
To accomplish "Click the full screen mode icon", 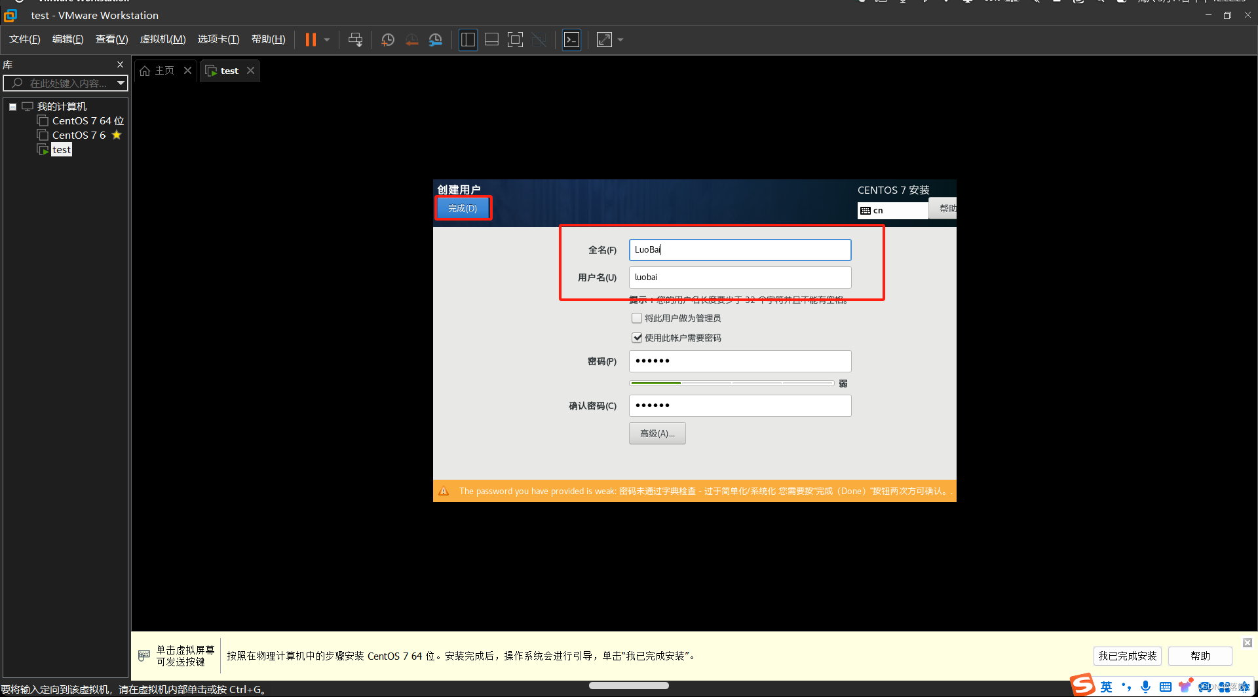I will (516, 40).
